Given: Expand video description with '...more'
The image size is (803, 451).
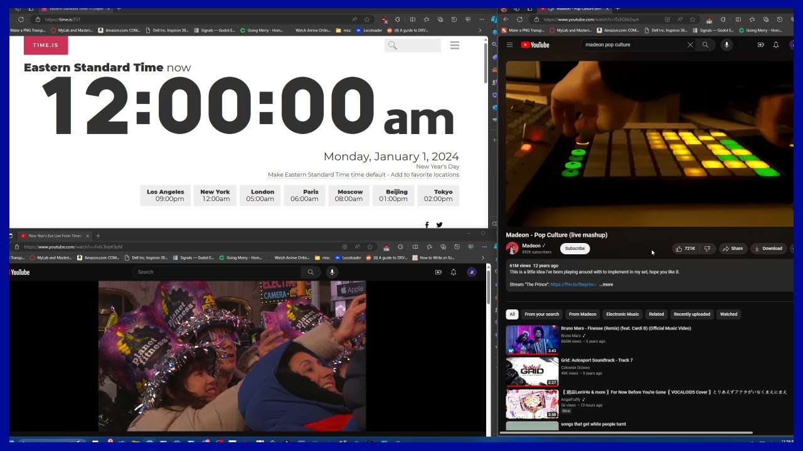Looking at the screenshot, I should click(606, 284).
